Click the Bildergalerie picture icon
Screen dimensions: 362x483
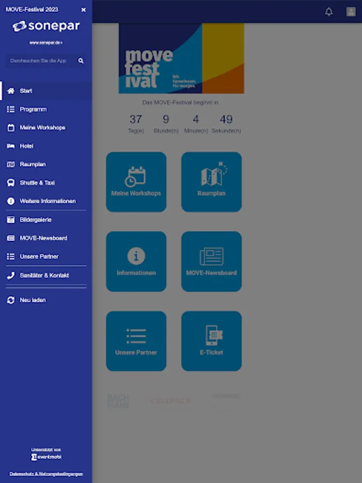[x=11, y=219]
